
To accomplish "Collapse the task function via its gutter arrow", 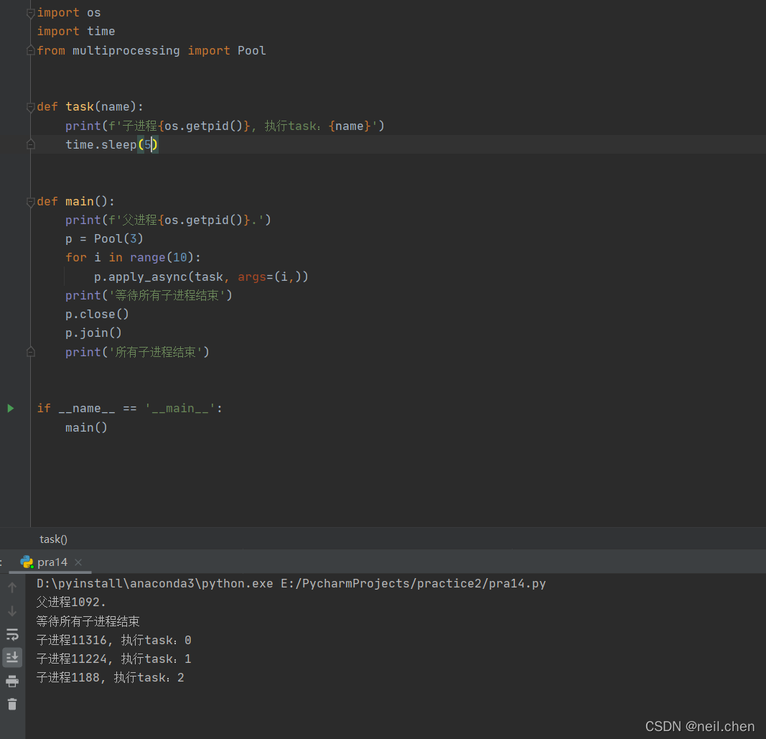I will [x=30, y=106].
